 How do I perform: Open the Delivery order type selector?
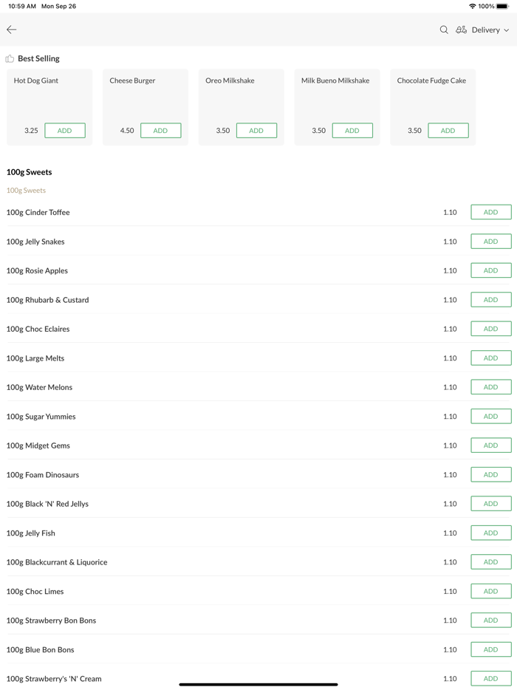[x=485, y=30]
